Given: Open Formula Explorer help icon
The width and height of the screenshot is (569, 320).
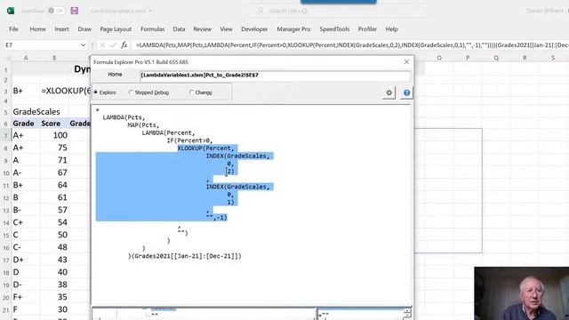Looking at the screenshot, I should coord(406,92).
